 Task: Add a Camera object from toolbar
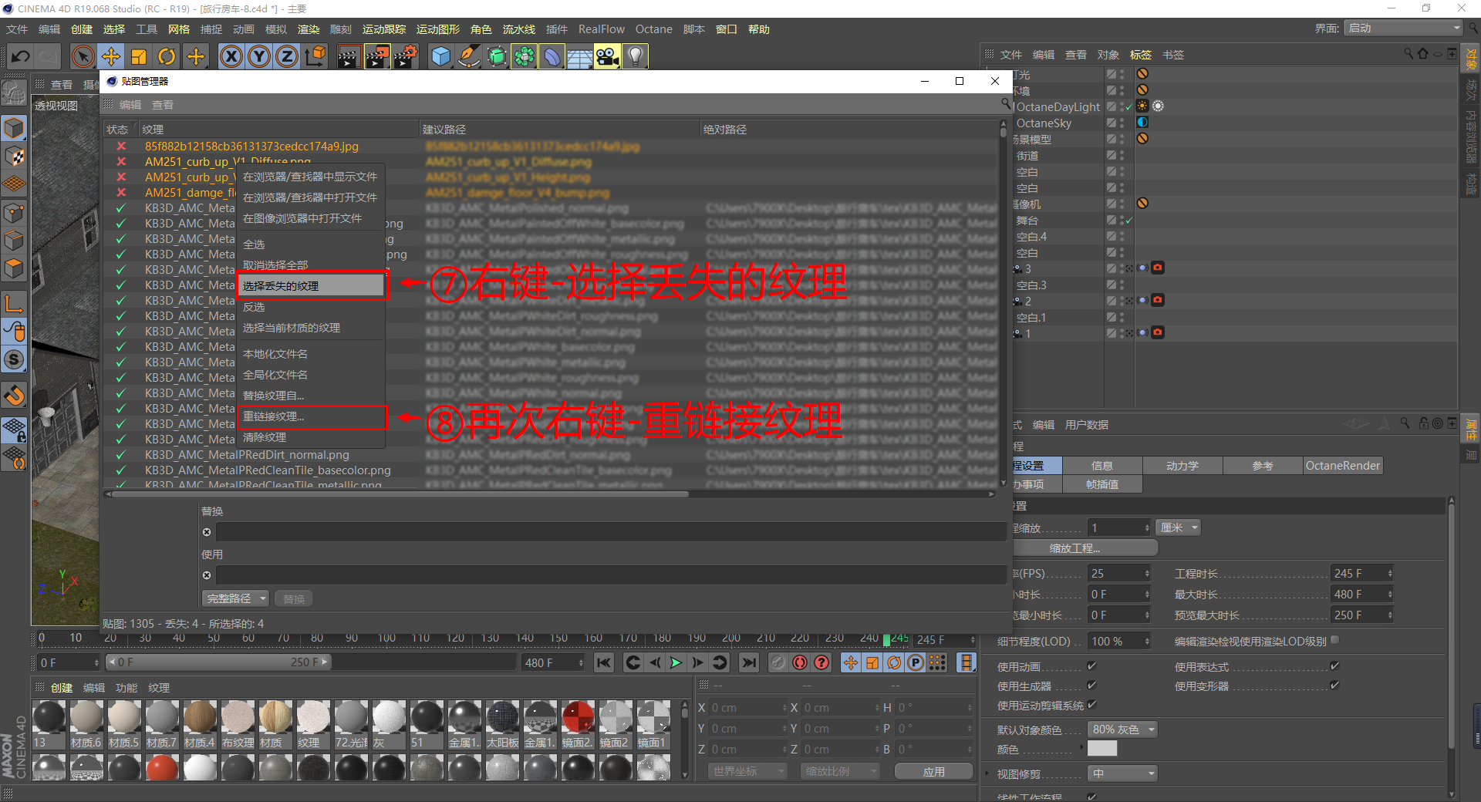608,56
